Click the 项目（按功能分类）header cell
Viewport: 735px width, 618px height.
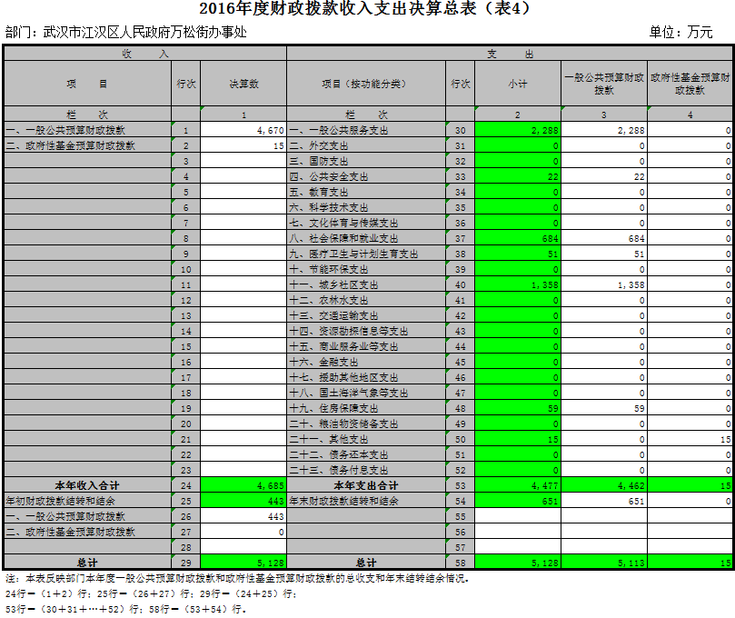365,84
